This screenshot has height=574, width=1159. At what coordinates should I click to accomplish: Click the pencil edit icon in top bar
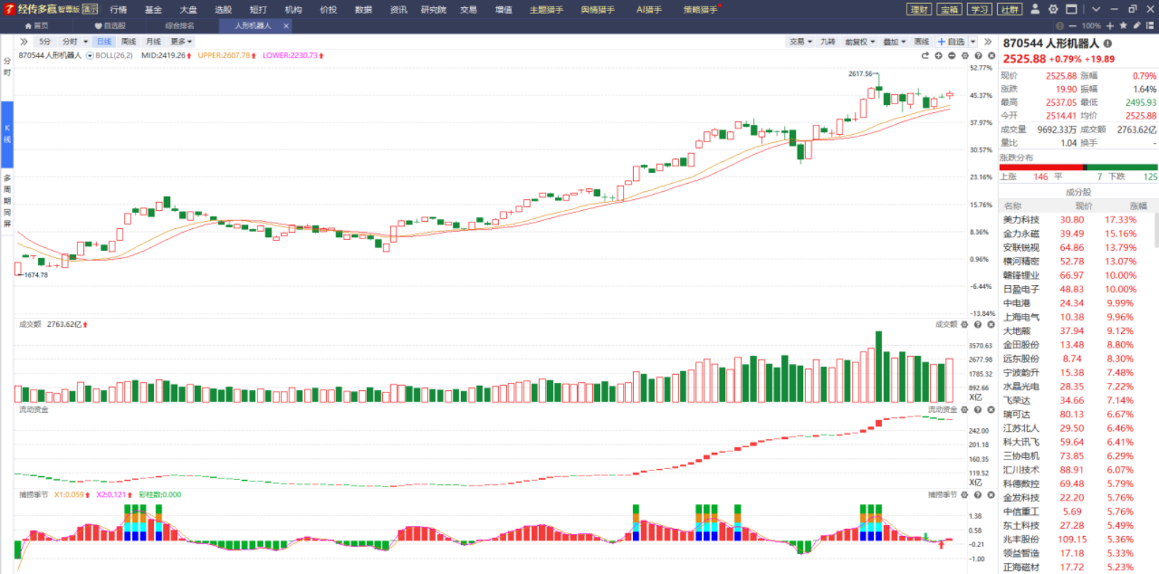point(1136,26)
